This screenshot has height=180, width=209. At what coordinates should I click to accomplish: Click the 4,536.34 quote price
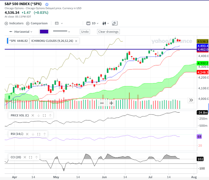[x=12, y=12]
